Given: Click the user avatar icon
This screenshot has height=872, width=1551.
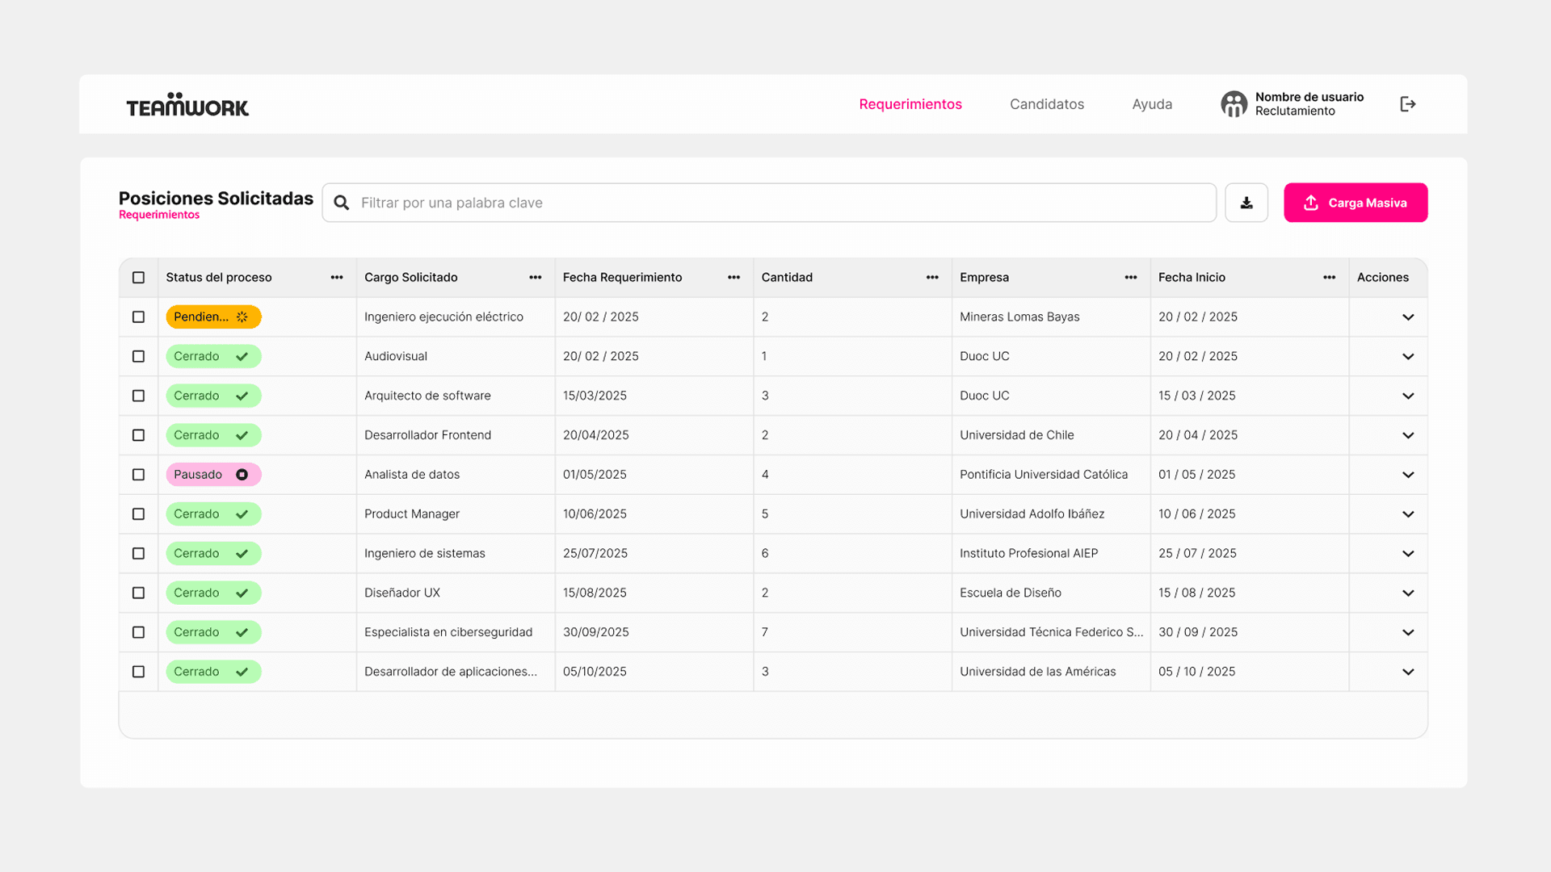Looking at the screenshot, I should click(x=1234, y=104).
